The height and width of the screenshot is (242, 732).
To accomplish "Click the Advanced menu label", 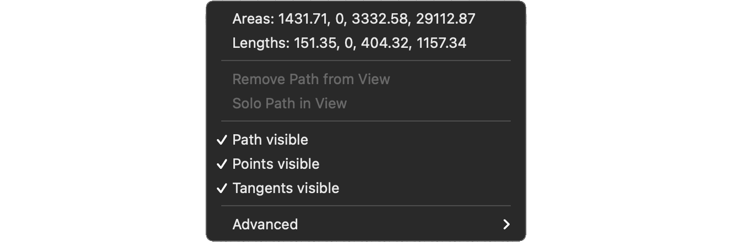I will 265,224.
